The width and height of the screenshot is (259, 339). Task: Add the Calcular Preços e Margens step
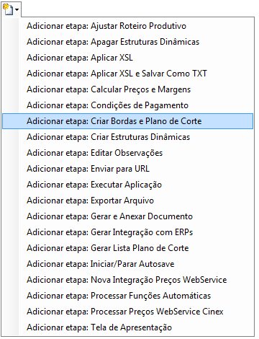pyautogui.click(x=127, y=89)
